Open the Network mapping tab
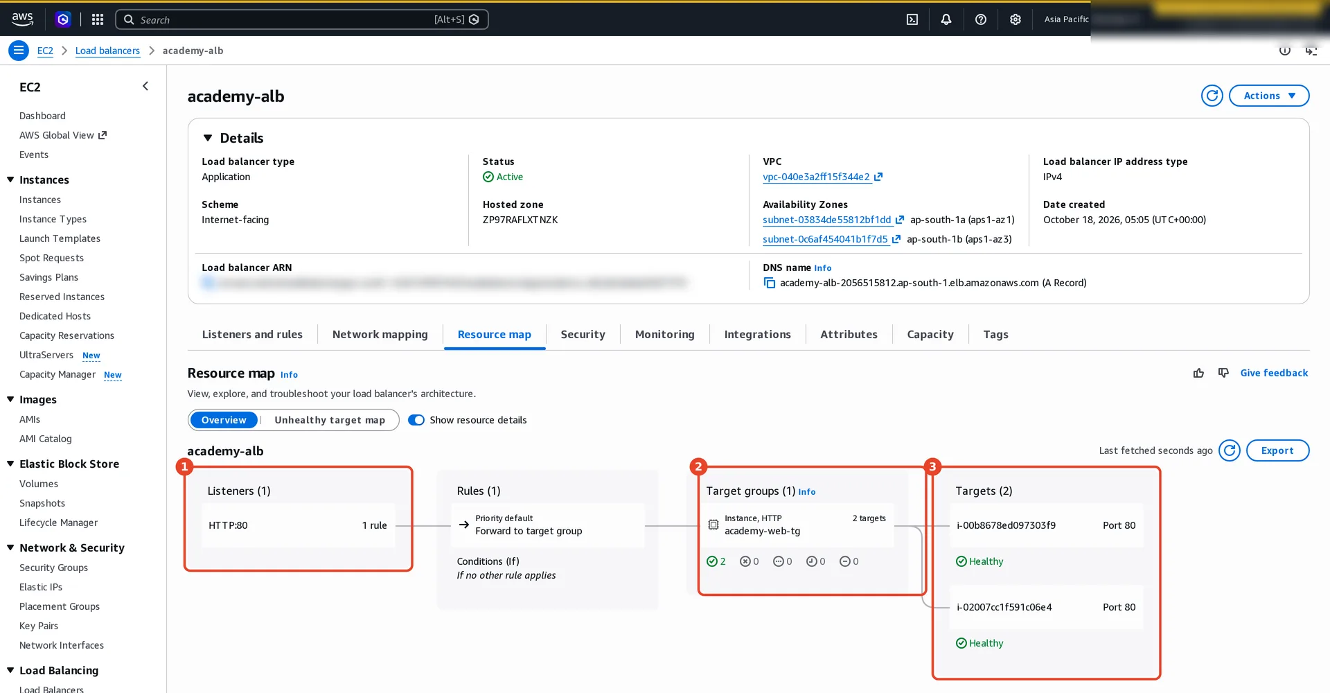This screenshot has width=1330, height=693. [x=380, y=334]
